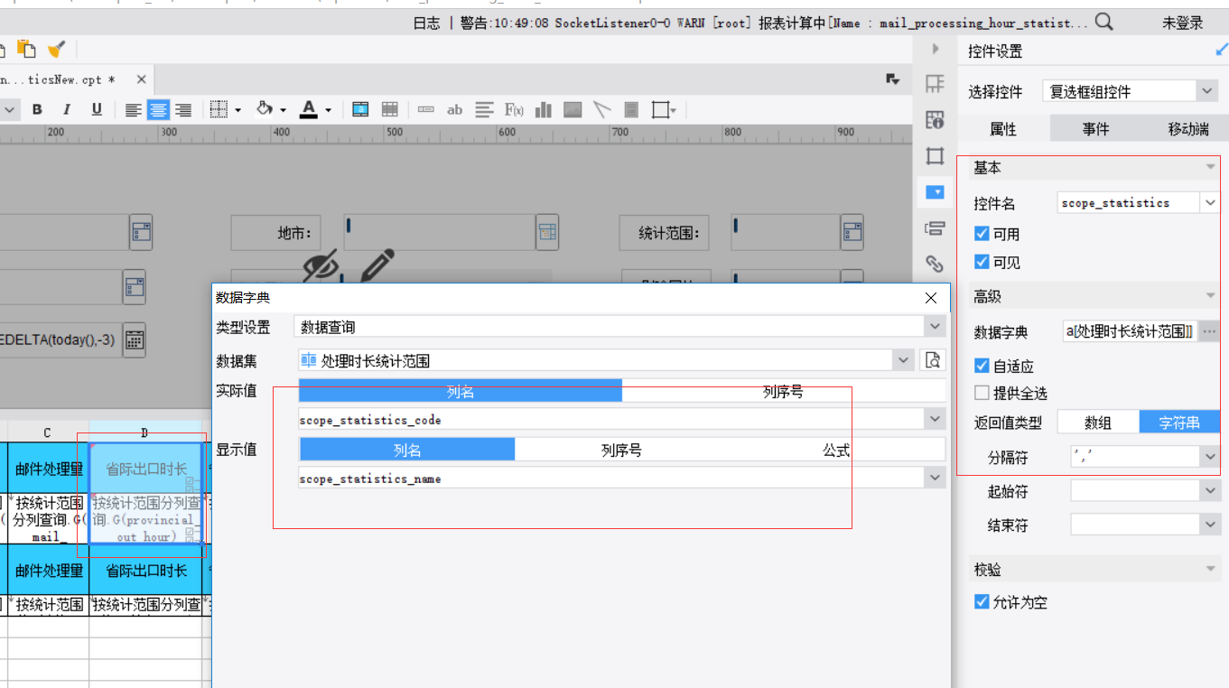Select 字符串 return value type
This screenshot has width=1229, height=688.
point(1179,422)
